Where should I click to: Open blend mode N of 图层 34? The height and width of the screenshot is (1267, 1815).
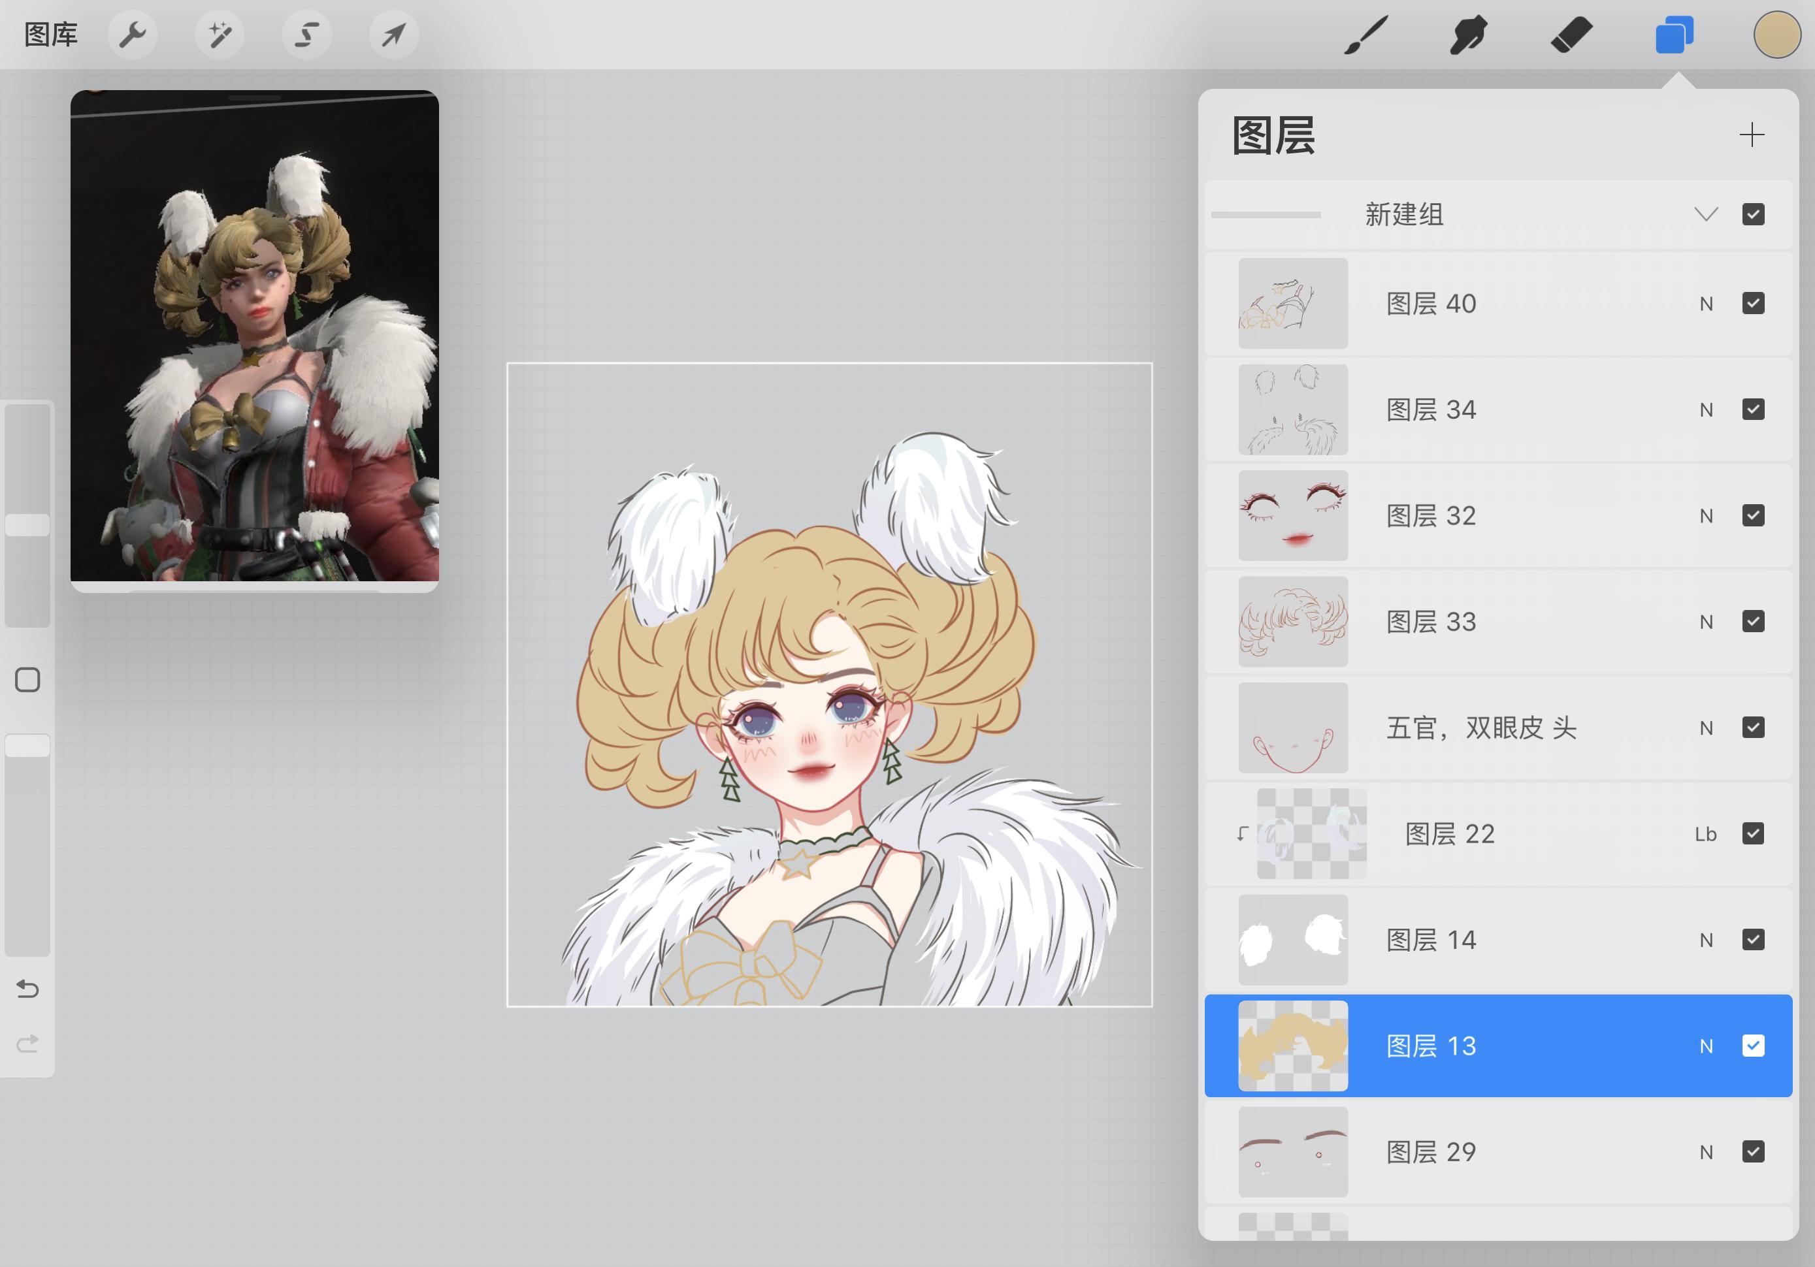[1706, 410]
